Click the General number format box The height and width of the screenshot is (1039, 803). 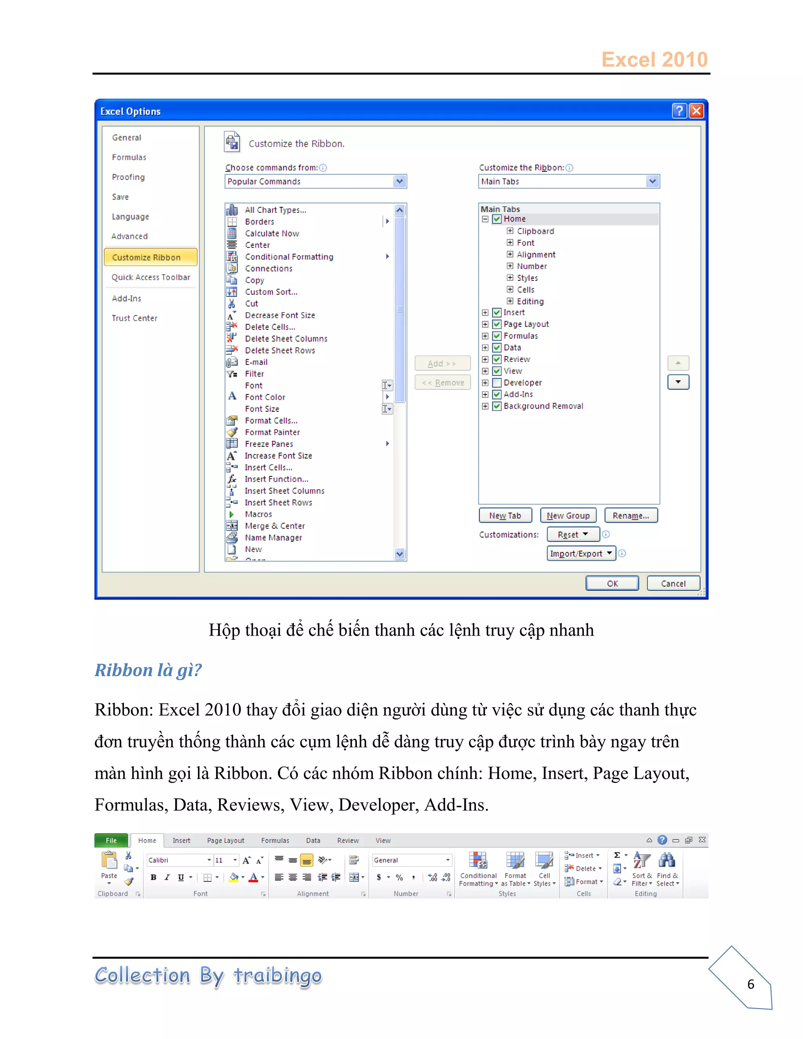[412, 860]
